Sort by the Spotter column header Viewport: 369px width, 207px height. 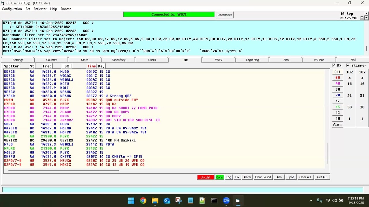12,66
